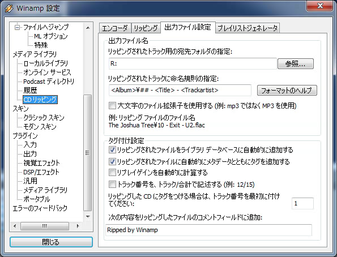Collapse the ファイルへジャンプ tree node

click(17, 27)
